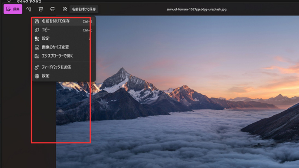
Task: Click the feedback icon beside フィードバックを送信
Action: pyautogui.click(x=37, y=67)
